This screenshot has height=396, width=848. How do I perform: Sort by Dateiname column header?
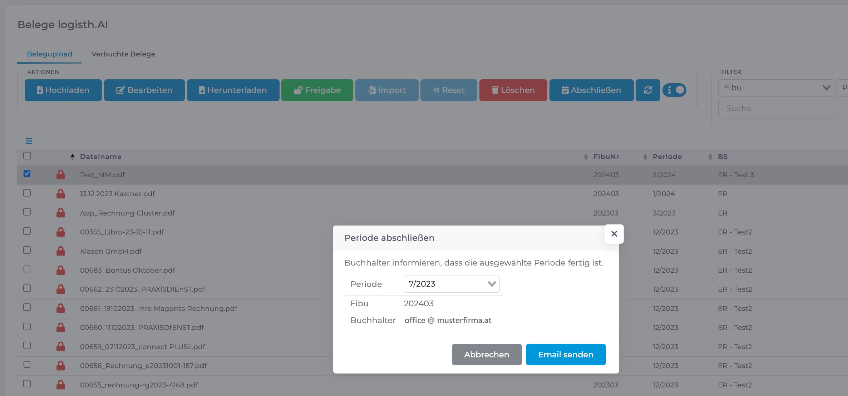[100, 157]
